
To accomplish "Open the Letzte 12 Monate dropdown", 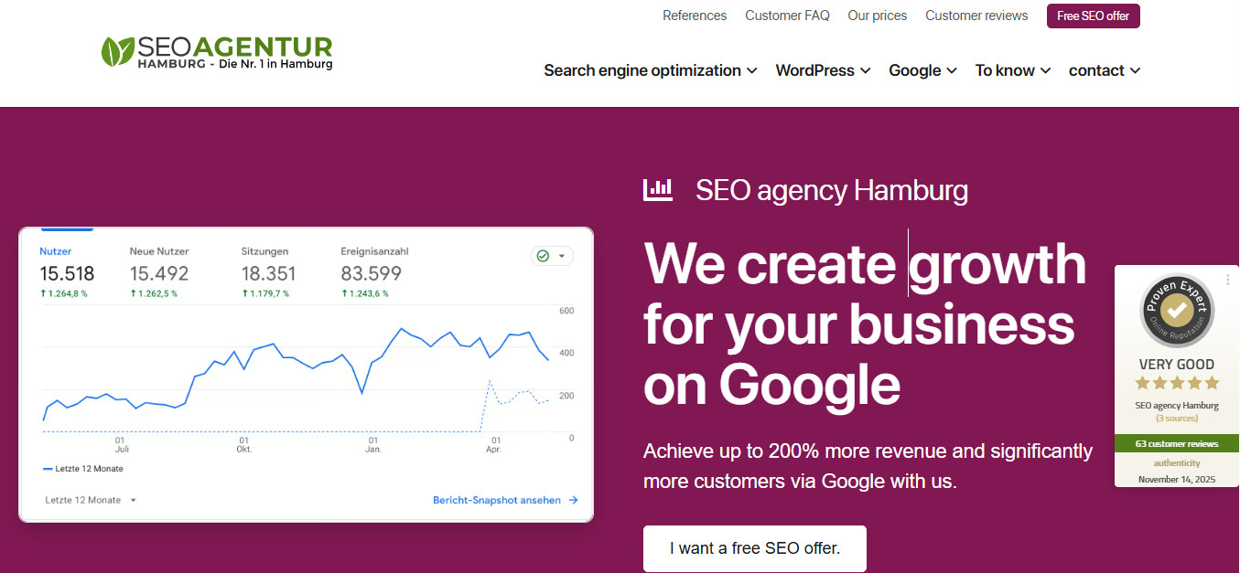I will pos(89,500).
